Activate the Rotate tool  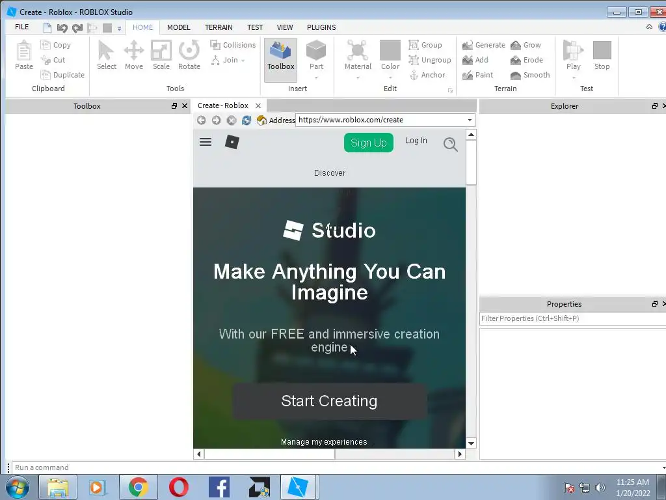pos(189,55)
